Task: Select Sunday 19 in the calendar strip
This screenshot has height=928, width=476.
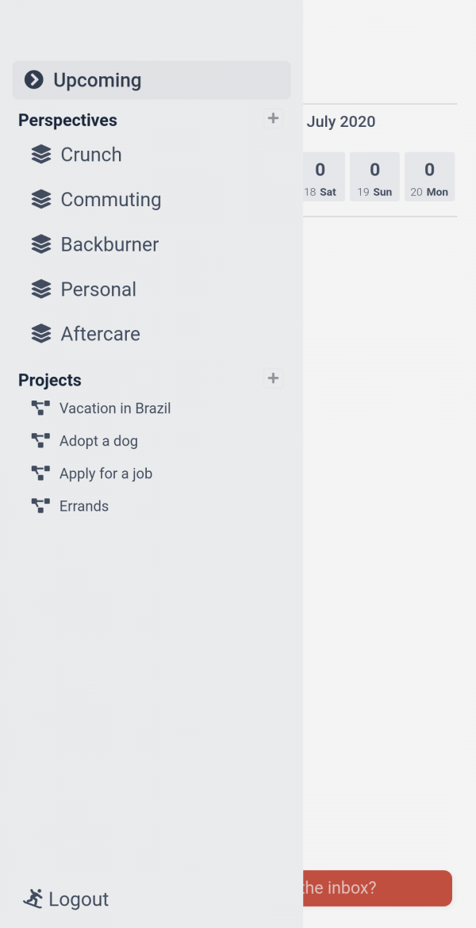Action: click(374, 177)
